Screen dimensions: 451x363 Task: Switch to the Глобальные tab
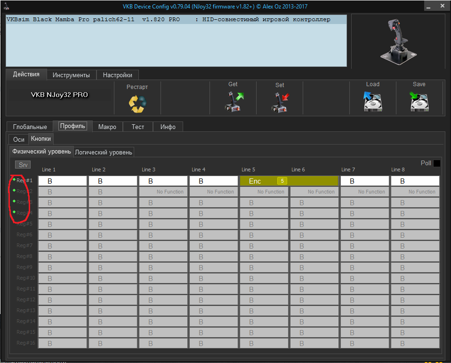click(x=30, y=127)
